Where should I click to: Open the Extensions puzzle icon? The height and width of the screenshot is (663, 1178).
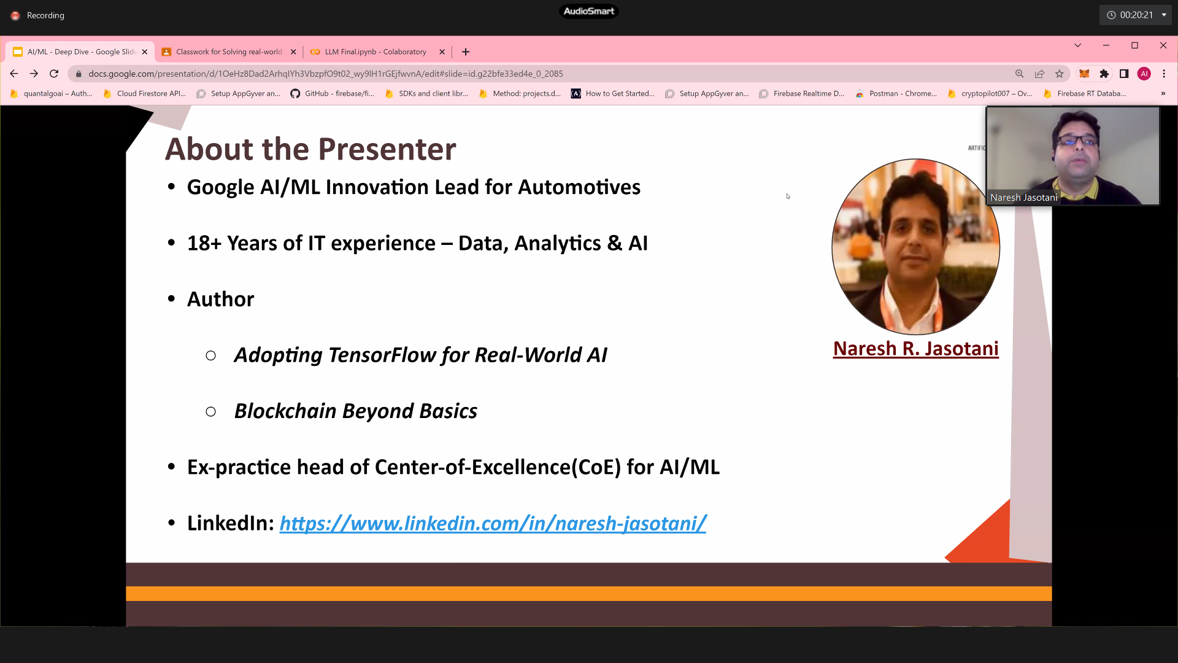(x=1104, y=74)
